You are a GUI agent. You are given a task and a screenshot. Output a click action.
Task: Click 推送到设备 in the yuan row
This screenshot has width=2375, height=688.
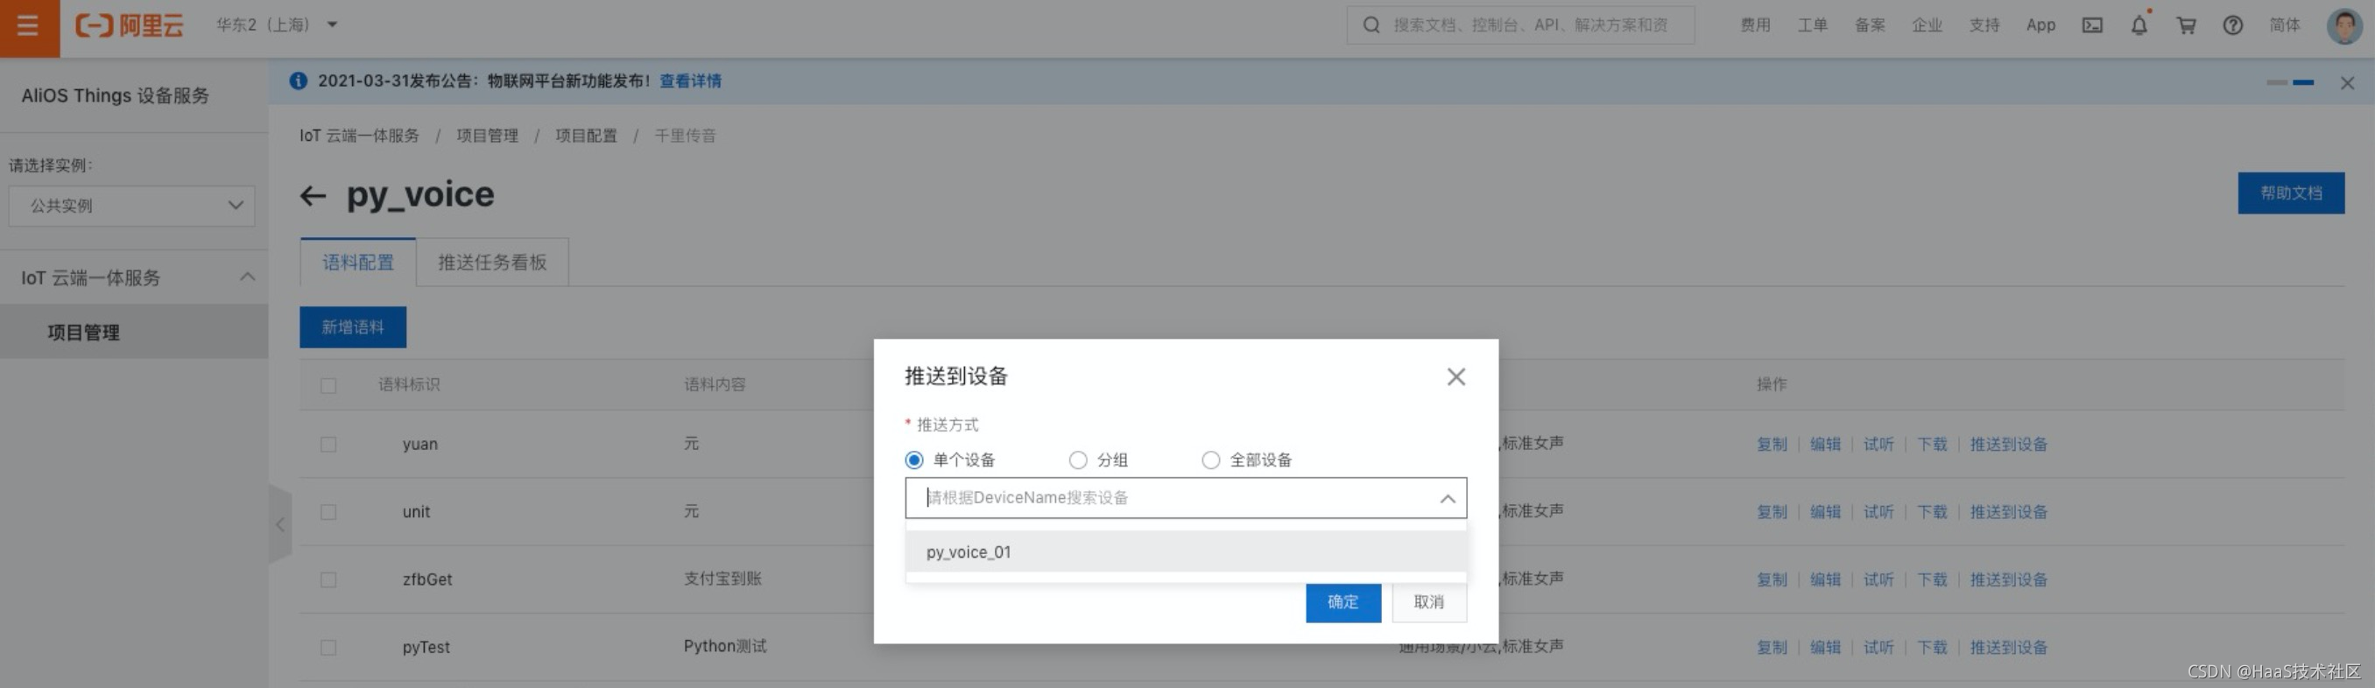click(x=2008, y=444)
